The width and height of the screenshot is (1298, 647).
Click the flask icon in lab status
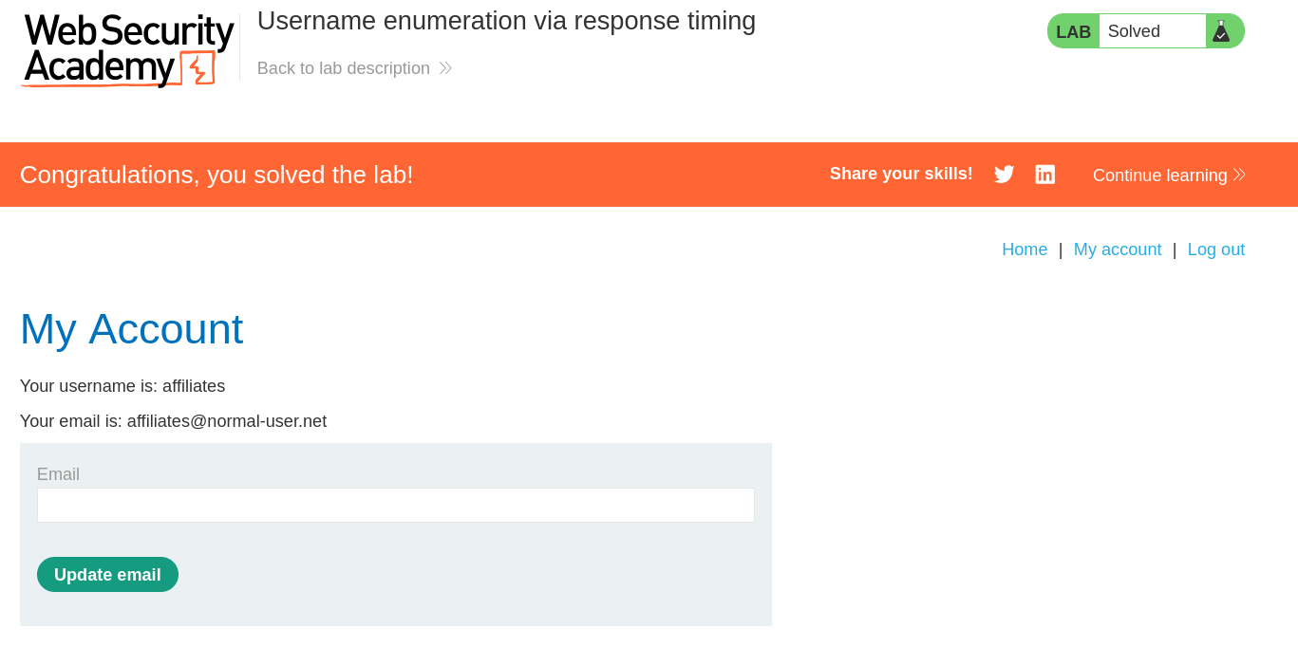coord(1221,31)
